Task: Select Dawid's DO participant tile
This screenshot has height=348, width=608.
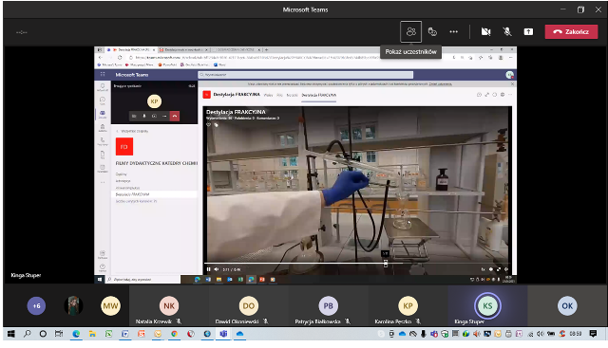Action: [x=249, y=306]
